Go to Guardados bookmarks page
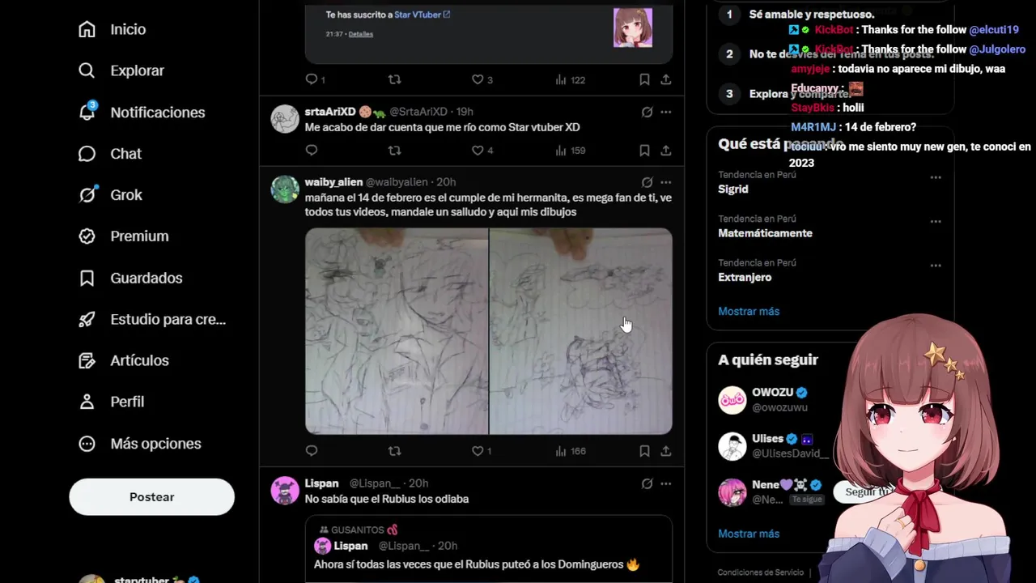1036x583 pixels. (146, 278)
